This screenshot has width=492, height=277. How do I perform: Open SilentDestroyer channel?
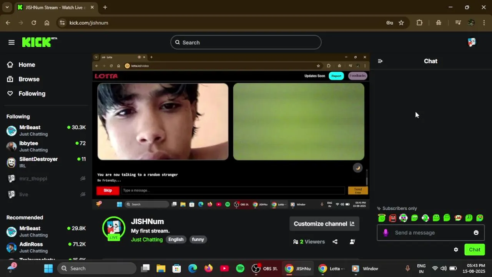pyautogui.click(x=46, y=162)
